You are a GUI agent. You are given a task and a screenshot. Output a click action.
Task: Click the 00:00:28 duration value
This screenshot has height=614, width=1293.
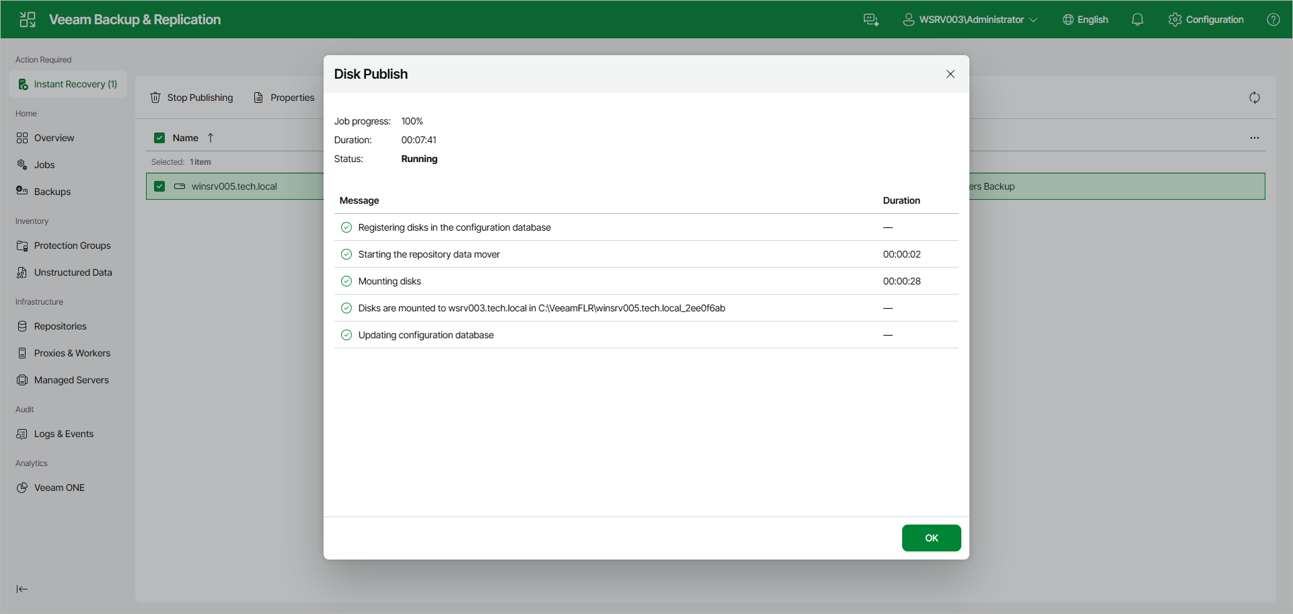pyautogui.click(x=902, y=281)
